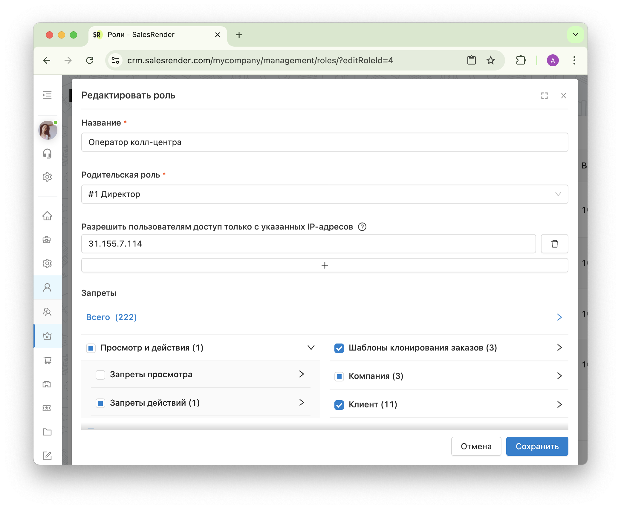The width and height of the screenshot is (621, 509).
Task: Add another IP address with plus button
Action: click(325, 265)
